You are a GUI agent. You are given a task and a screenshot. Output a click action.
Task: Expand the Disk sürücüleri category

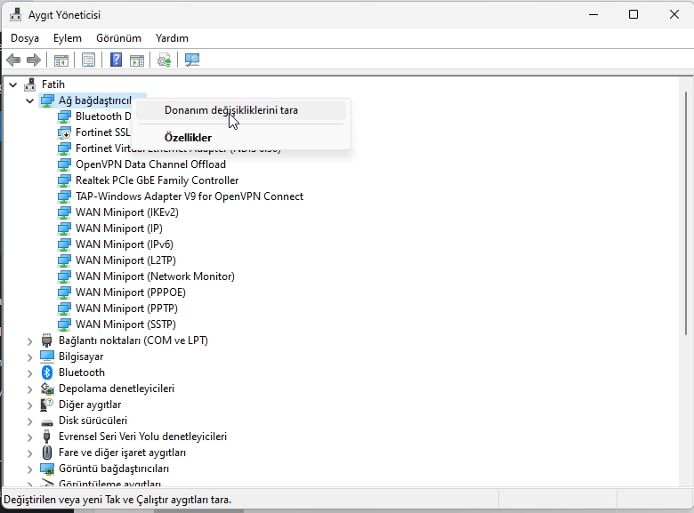point(29,421)
